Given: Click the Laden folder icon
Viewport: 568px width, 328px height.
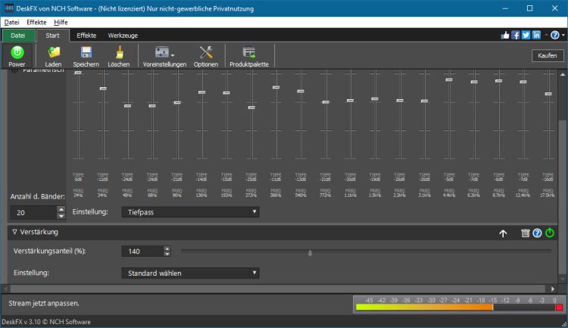Looking at the screenshot, I should [x=53, y=53].
